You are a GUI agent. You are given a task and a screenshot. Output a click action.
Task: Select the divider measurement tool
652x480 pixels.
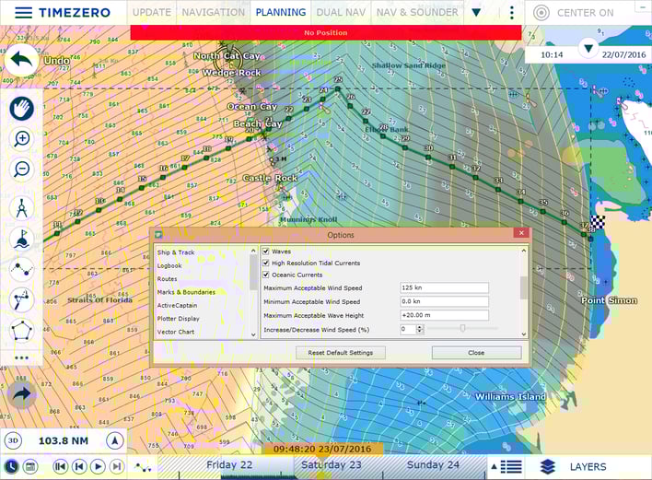coord(21,208)
